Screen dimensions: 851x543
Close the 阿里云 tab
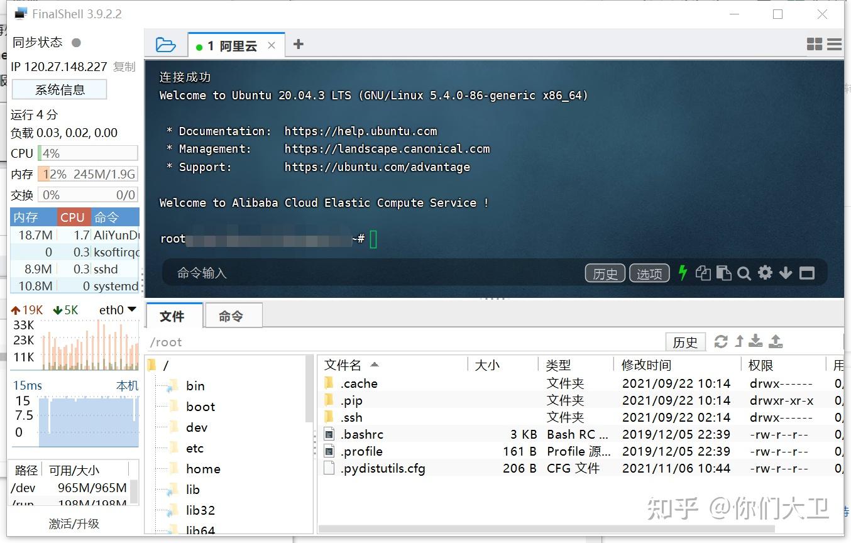272,45
